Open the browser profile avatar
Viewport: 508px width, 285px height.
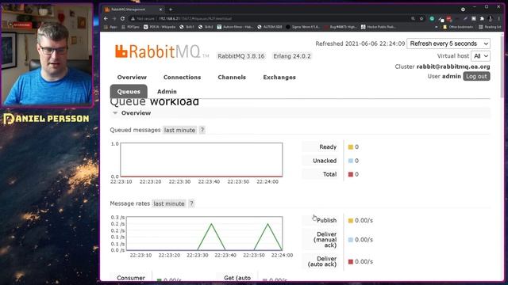pos(491,19)
